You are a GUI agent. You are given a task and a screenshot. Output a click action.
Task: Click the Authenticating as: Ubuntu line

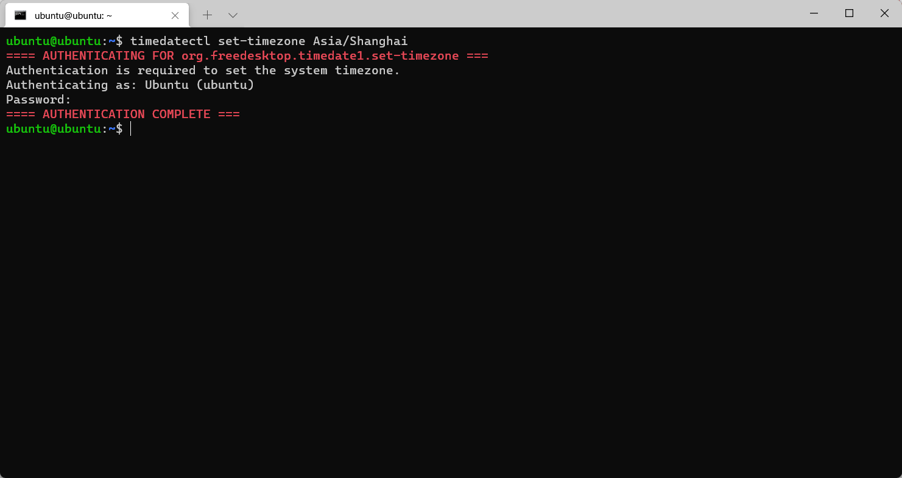click(130, 85)
